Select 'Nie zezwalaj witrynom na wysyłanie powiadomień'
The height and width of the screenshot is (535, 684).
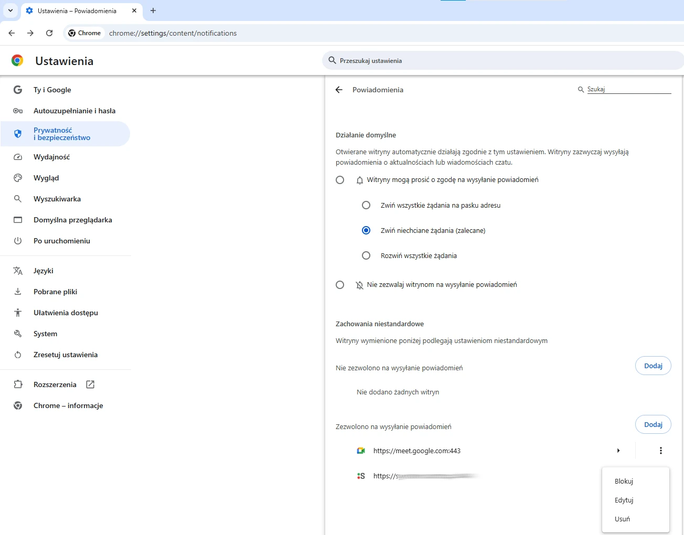point(340,285)
